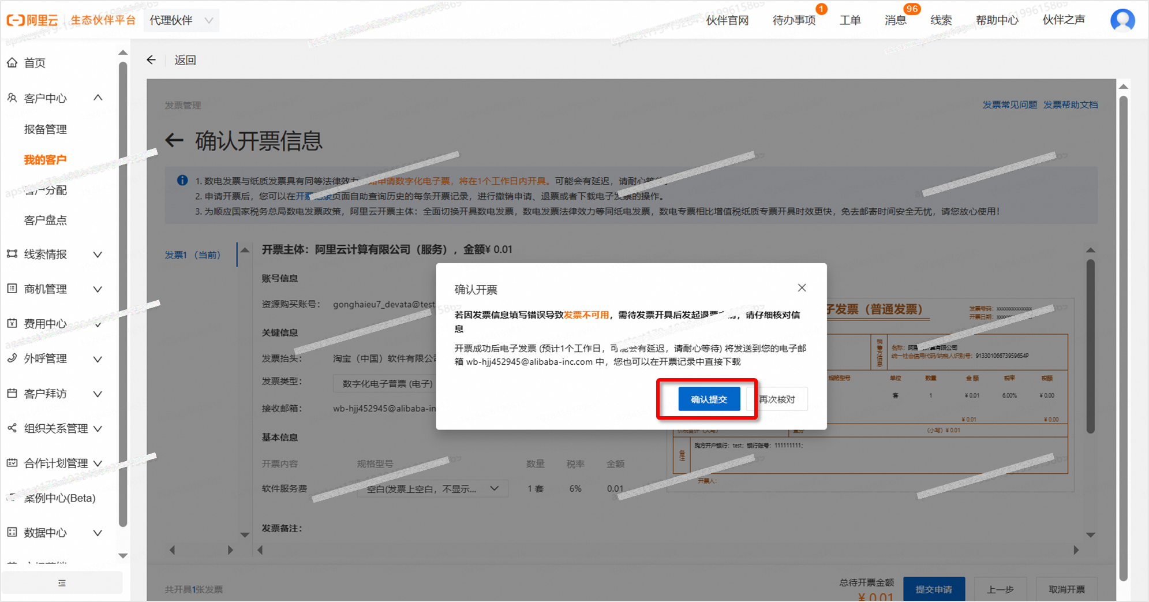Click the invoice preview scroll-up arrow

click(x=1091, y=250)
